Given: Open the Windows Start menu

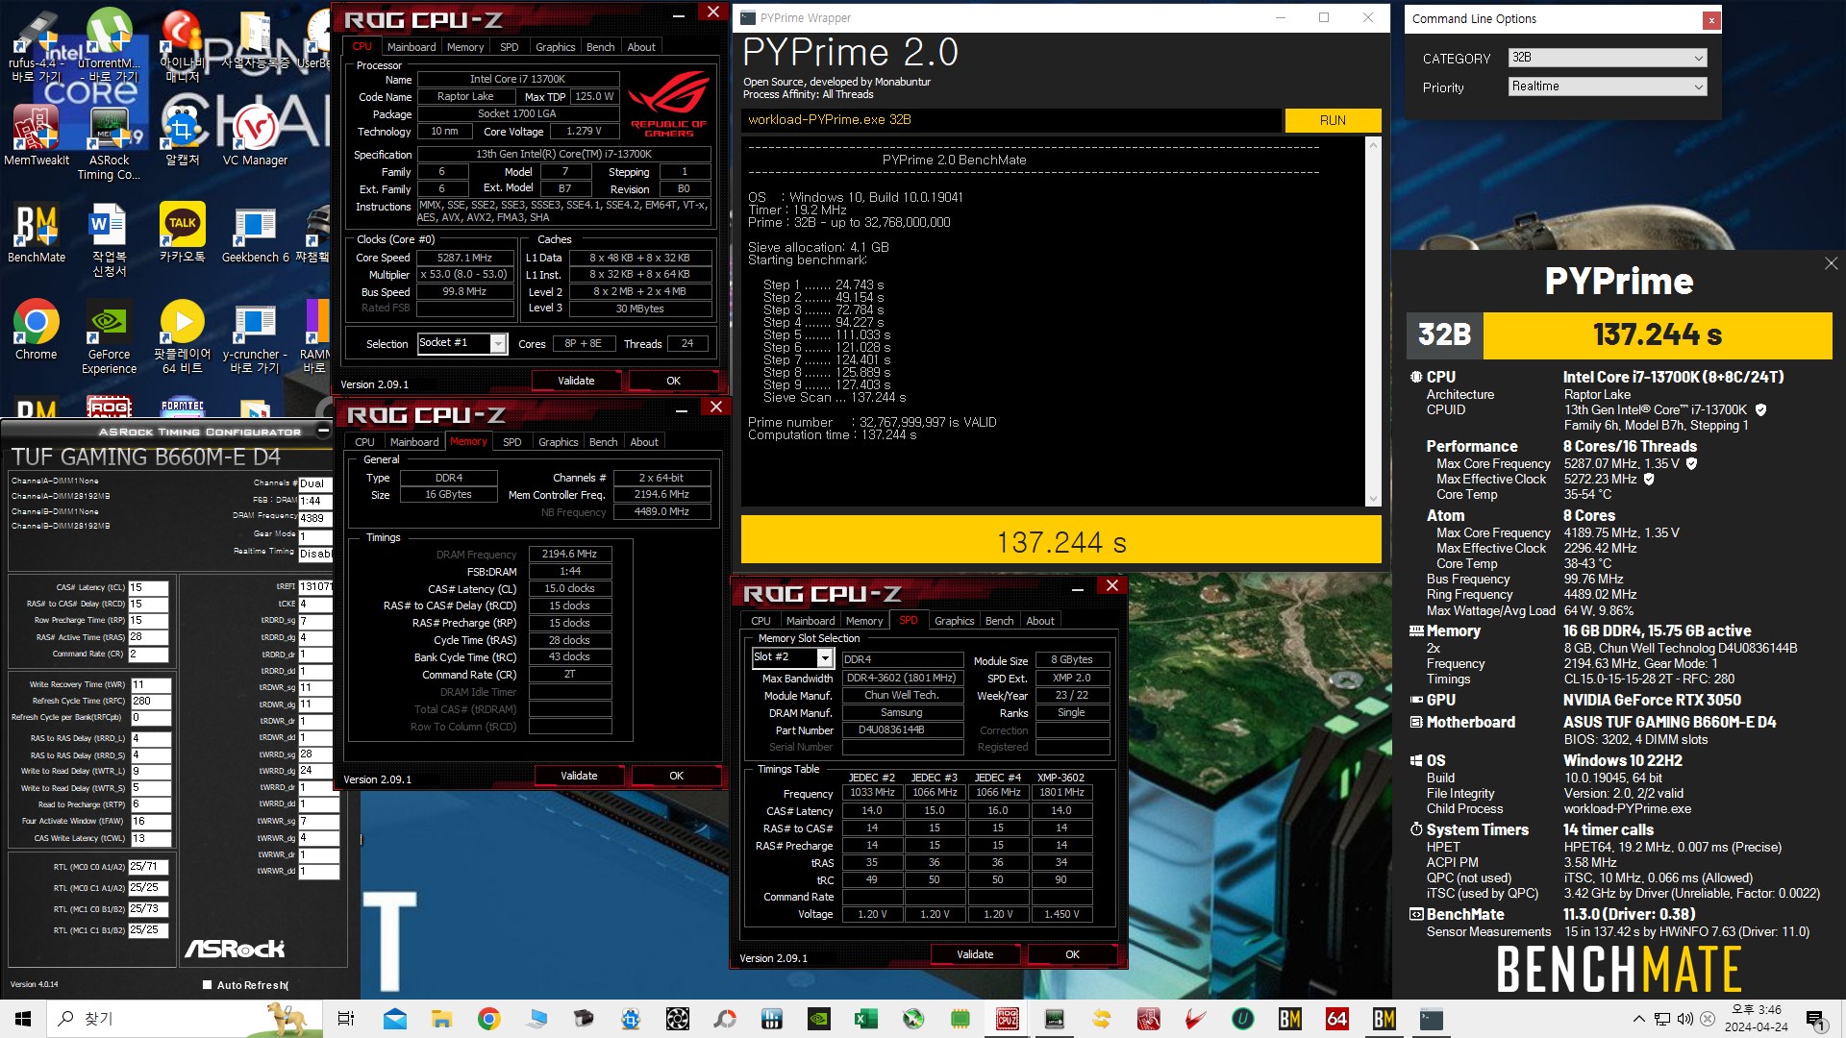Looking at the screenshot, I should [23, 1019].
